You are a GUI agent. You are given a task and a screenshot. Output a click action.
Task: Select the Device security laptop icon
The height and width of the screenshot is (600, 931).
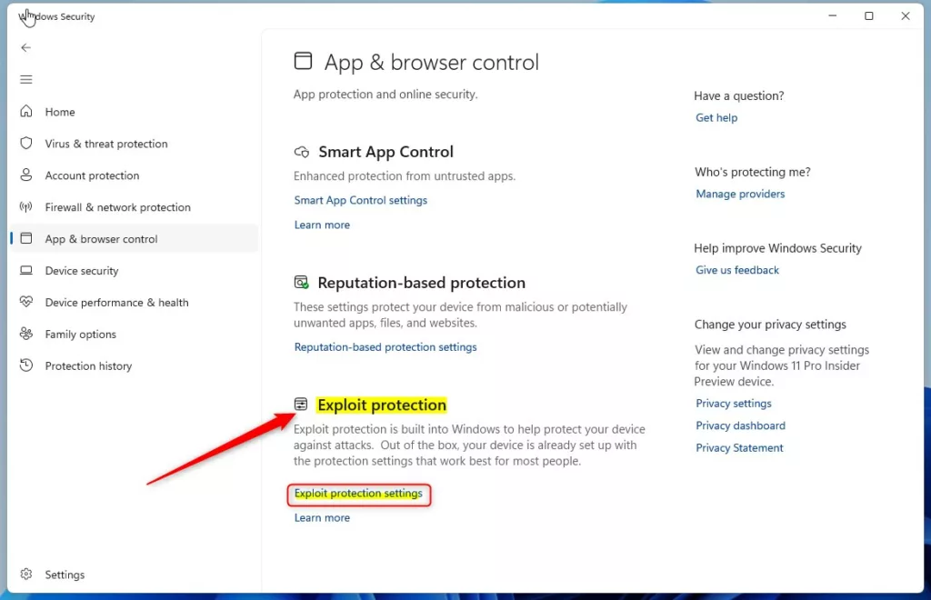tap(26, 270)
